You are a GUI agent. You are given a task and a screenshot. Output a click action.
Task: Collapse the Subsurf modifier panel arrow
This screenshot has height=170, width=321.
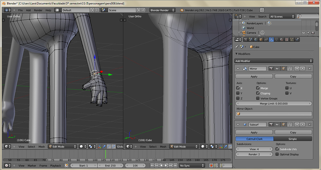(x=238, y=124)
